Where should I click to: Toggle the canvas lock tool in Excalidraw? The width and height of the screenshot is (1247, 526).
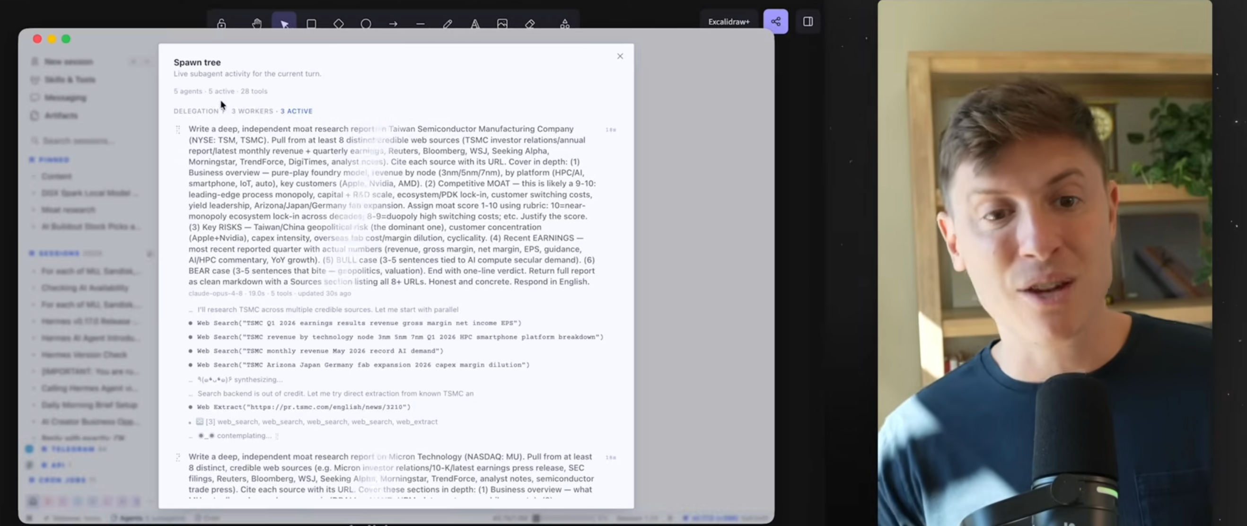pos(221,23)
